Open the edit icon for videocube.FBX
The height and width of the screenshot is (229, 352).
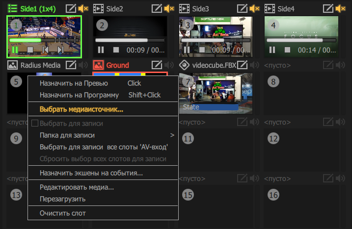(x=243, y=65)
